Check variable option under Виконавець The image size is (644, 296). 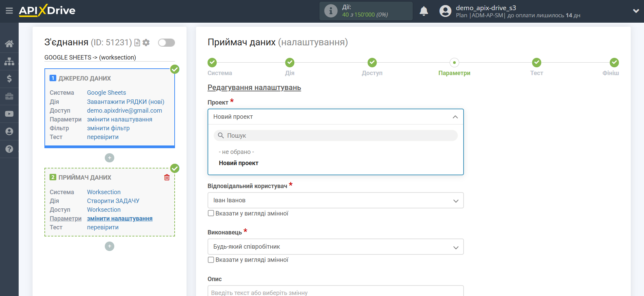point(211,260)
